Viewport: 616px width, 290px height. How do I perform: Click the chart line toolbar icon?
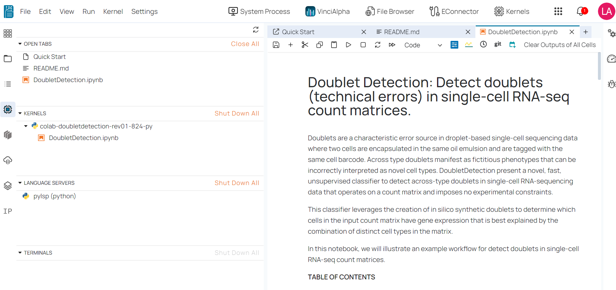point(469,45)
